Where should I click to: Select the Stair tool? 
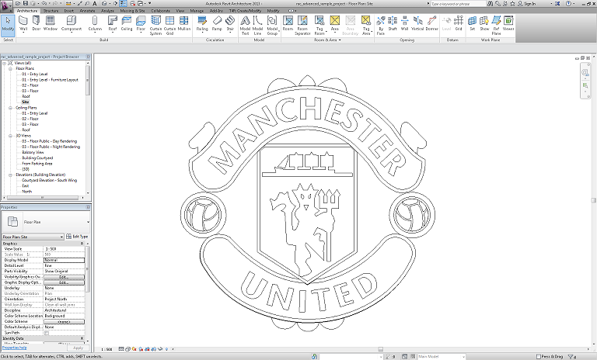(x=230, y=24)
